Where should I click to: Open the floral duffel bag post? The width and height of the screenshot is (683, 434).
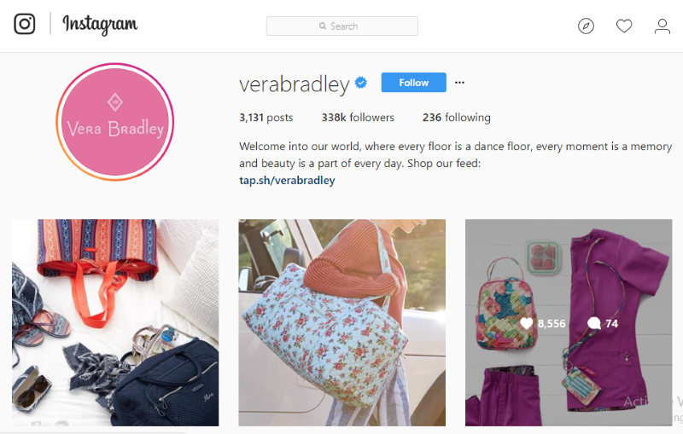(x=342, y=322)
